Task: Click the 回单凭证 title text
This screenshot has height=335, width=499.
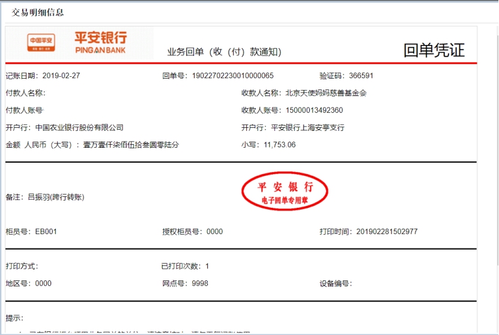Action: point(434,50)
